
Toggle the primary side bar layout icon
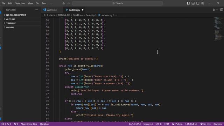click(188, 3)
